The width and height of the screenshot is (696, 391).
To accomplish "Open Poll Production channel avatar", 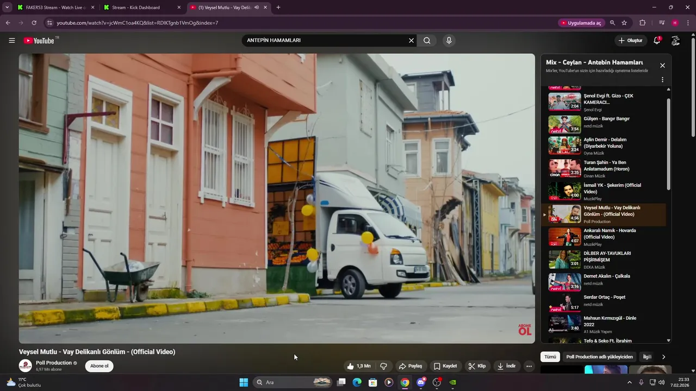I will click(25, 366).
